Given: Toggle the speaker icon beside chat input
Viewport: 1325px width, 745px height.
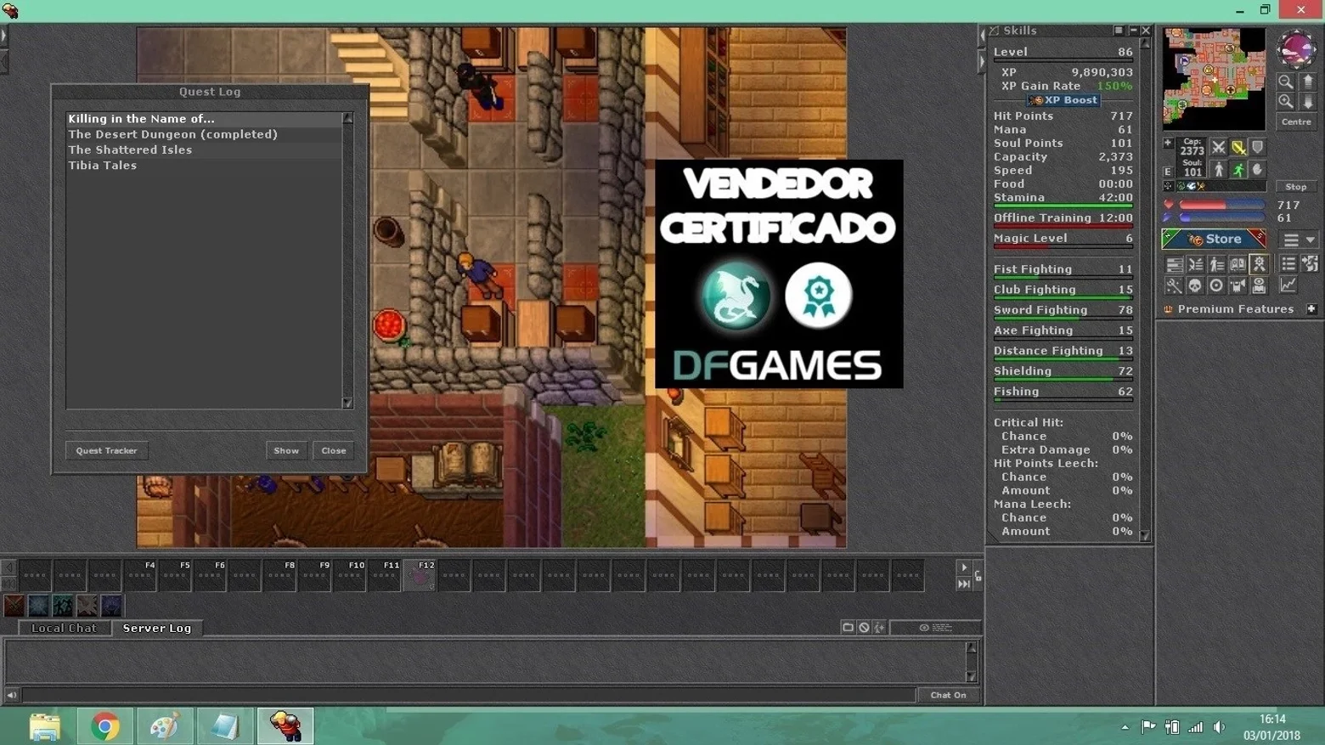Looking at the screenshot, I should [x=12, y=695].
